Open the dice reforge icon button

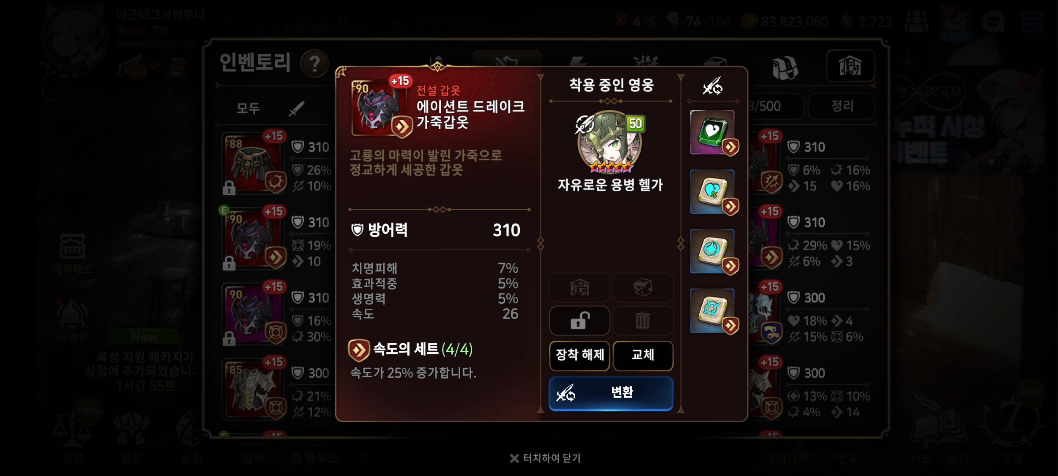(x=643, y=288)
